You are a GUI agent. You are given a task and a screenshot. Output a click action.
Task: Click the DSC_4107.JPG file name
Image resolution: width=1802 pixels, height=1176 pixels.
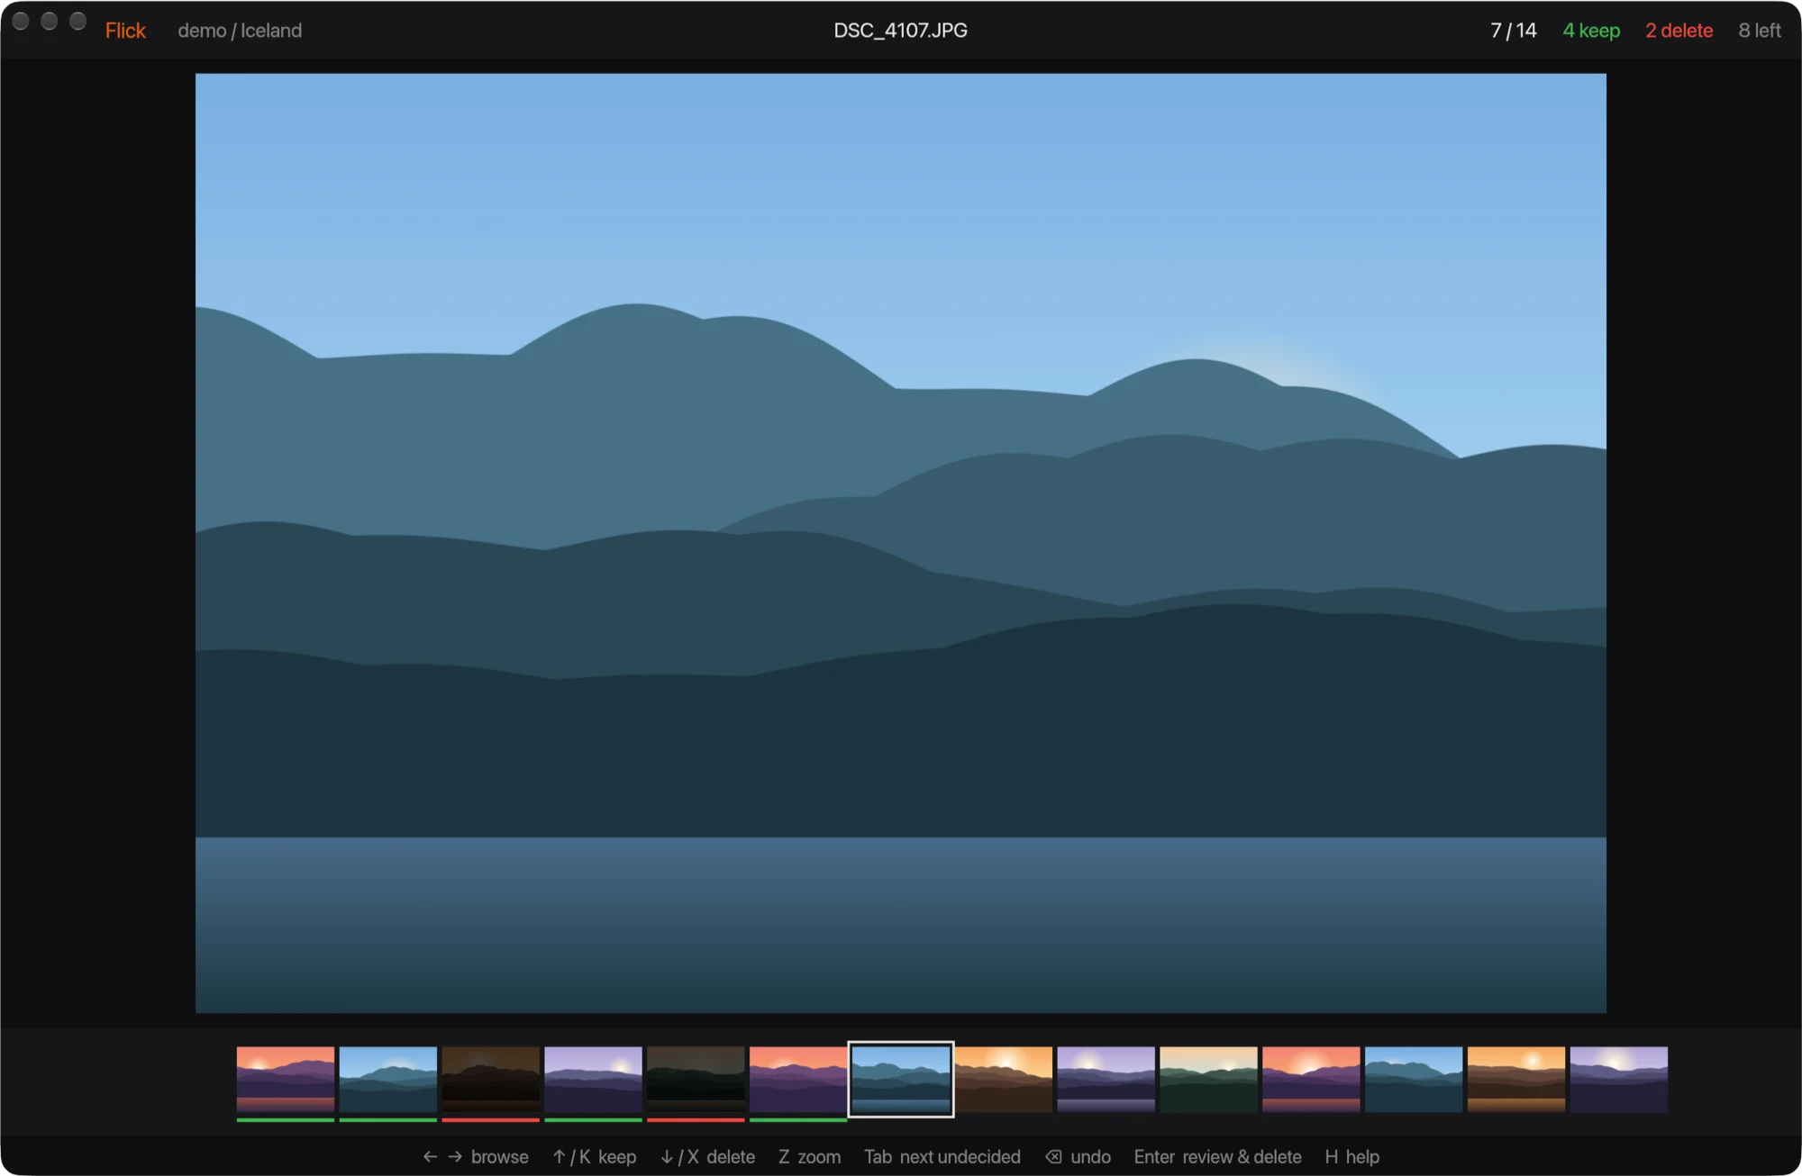[900, 31]
